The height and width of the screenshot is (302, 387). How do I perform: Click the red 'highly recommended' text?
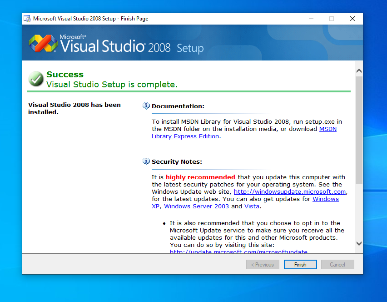click(x=200, y=177)
